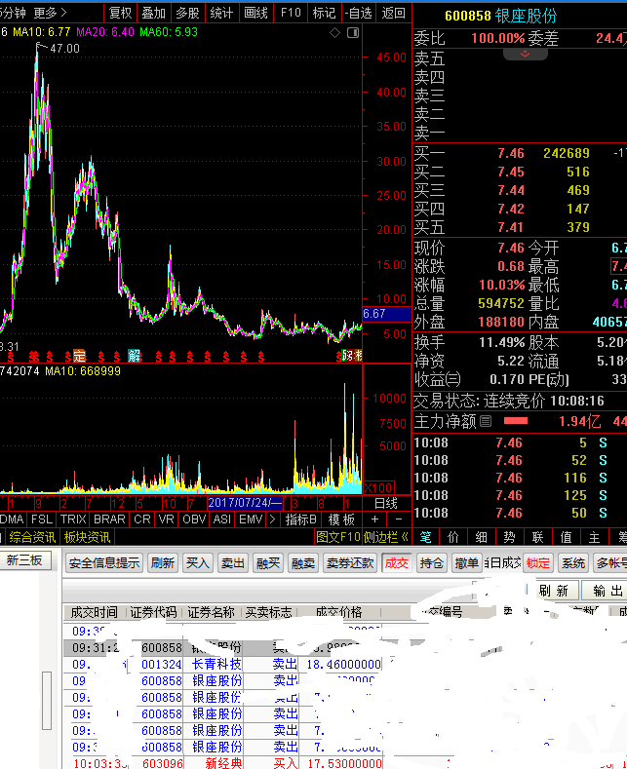Click 刷 新 button above trades table

[x=554, y=591]
